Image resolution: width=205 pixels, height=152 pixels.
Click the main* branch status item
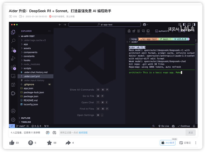click(x=21, y=126)
